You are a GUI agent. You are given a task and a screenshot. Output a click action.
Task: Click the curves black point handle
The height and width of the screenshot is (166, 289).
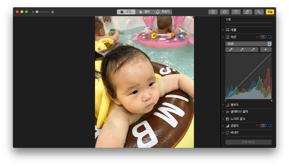tap(225, 100)
